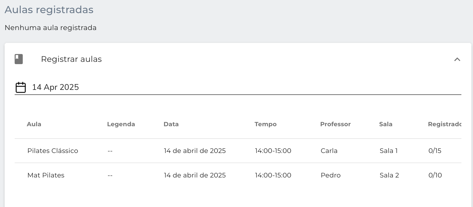Sort by the Registrado column header

445,124
